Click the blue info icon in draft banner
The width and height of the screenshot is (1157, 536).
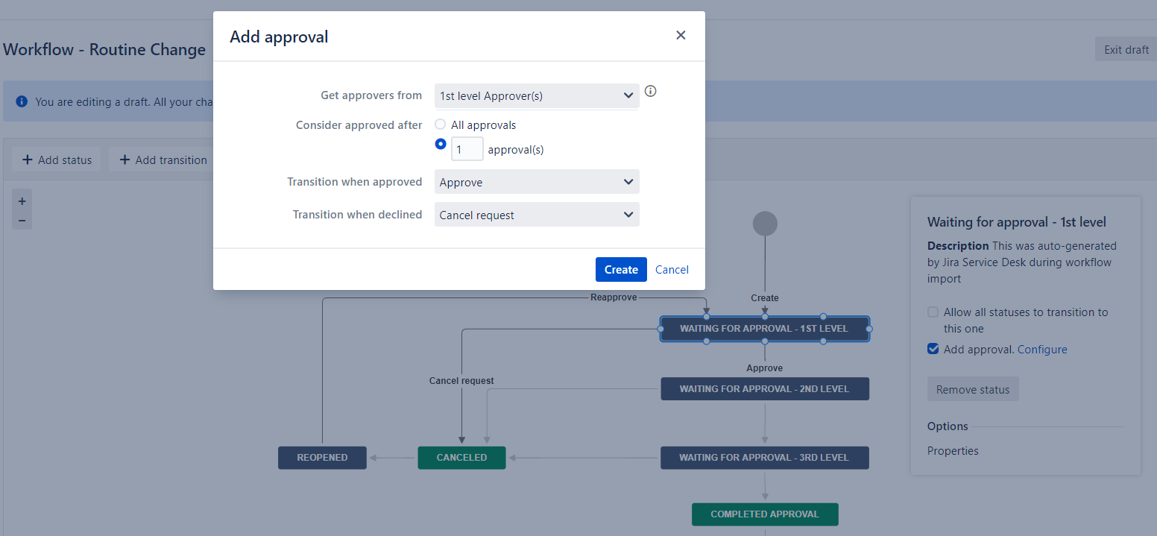(x=22, y=101)
